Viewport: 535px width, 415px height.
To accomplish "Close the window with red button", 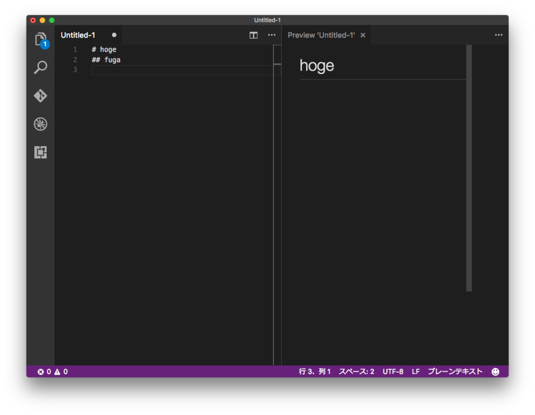I will pos(33,20).
